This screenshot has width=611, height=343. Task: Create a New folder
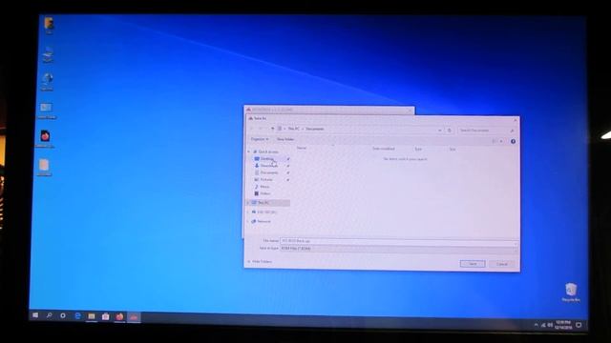285,139
